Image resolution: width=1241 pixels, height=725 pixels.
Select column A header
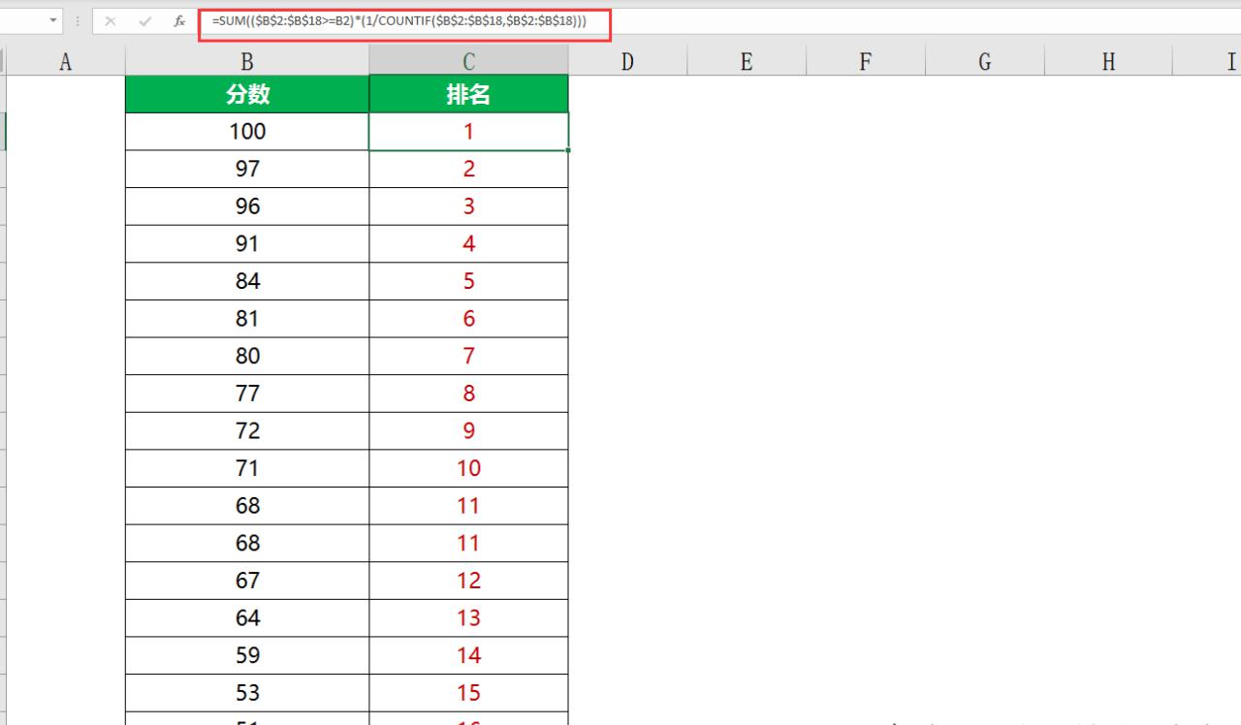pos(66,62)
